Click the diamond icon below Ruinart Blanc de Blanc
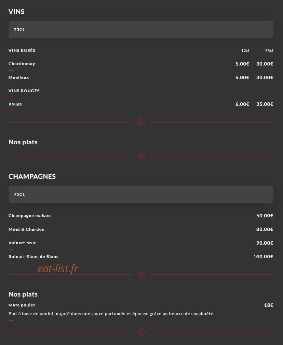Screen dimensions: 283x345 (141, 275)
